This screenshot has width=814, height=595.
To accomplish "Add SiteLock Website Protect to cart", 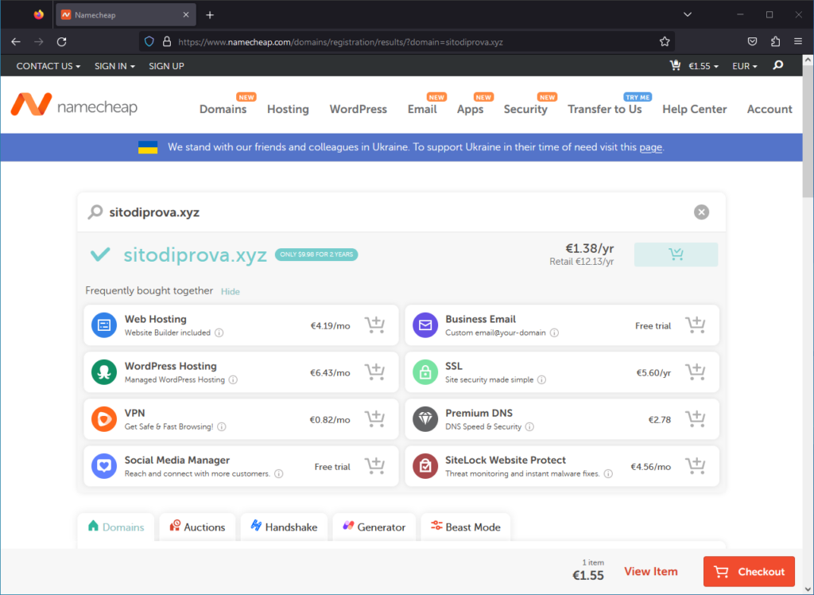I will (695, 466).
